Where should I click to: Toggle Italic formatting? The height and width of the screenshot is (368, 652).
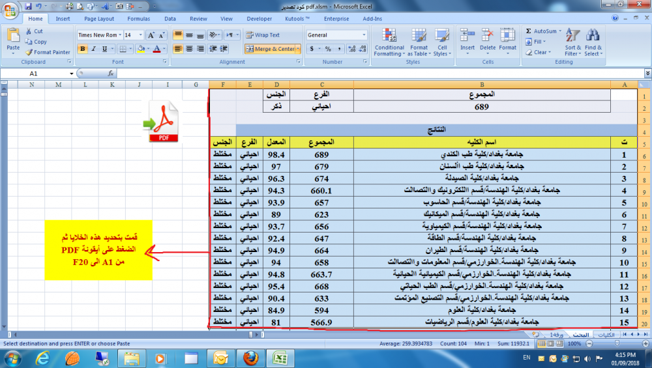[93, 49]
